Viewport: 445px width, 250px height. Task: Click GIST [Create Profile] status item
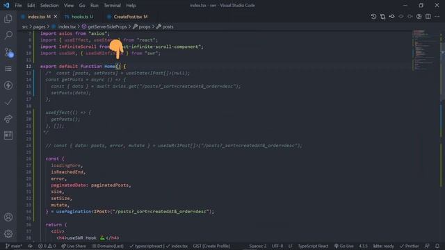(211, 246)
